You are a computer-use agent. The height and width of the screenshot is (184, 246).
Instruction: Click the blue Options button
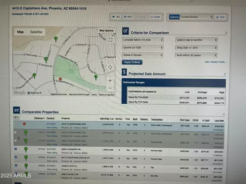click(174, 17)
